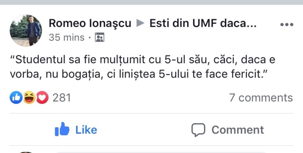303x153 pixels.
Task: Tap the blue thumbs-up reaction icon
Action: point(16,97)
